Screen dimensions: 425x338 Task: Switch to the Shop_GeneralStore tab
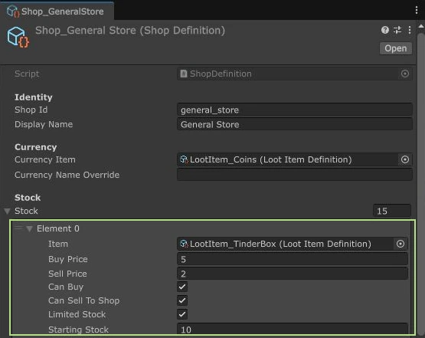click(57, 11)
